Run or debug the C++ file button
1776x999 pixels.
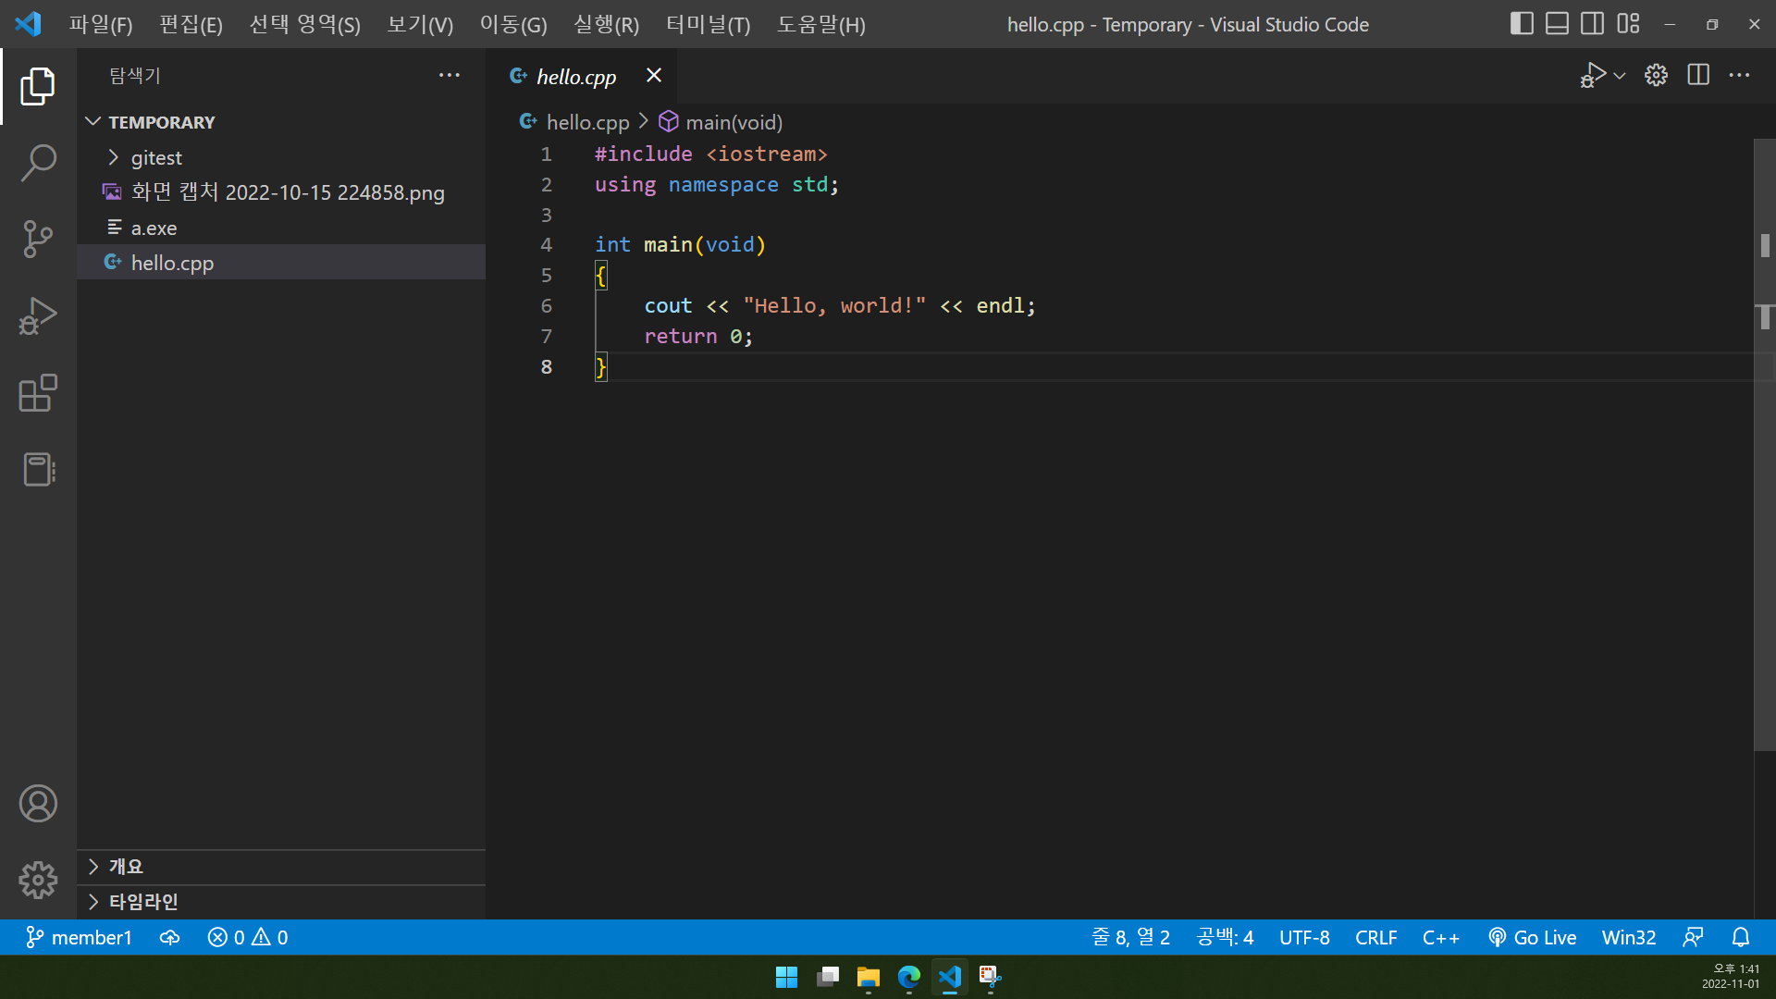pyautogui.click(x=1593, y=75)
